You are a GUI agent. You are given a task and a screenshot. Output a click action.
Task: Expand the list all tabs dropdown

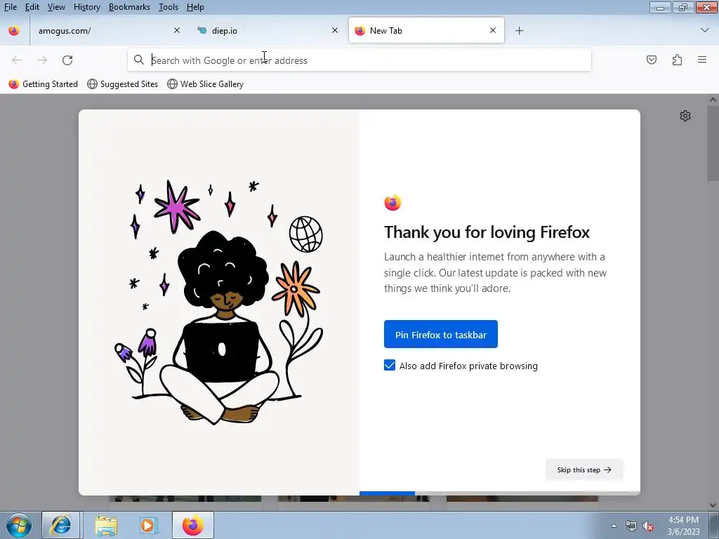coord(705,30)
